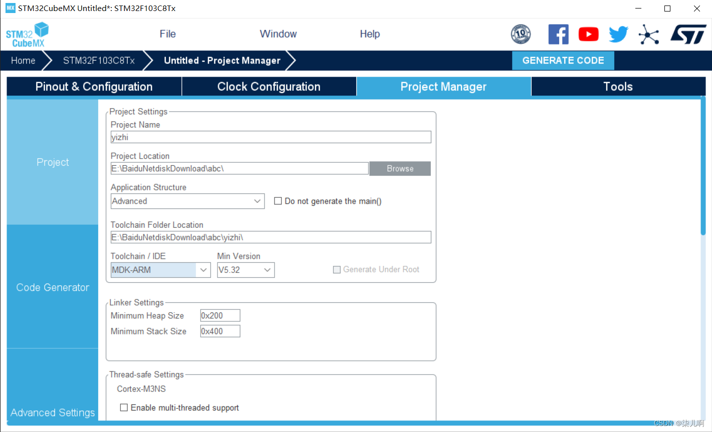Switch to the Tools tab
712x432 pixels.
coord(618,87)
